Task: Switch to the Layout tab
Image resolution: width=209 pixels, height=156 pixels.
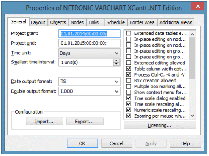Action: coord(38,22)
